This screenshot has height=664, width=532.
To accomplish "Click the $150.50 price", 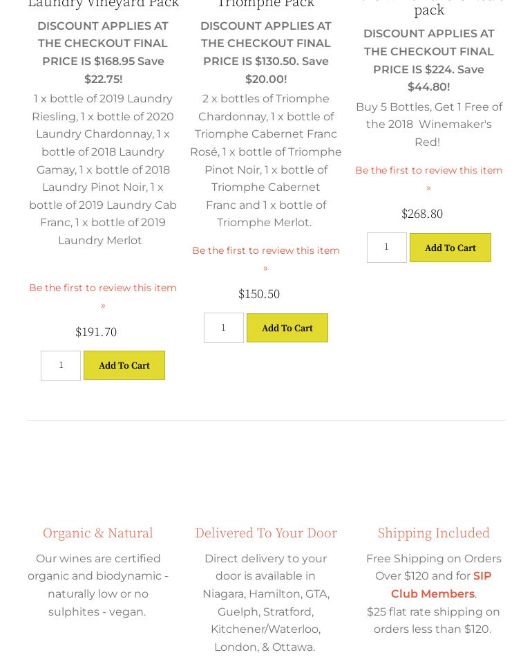I will [x=259, y=294].
